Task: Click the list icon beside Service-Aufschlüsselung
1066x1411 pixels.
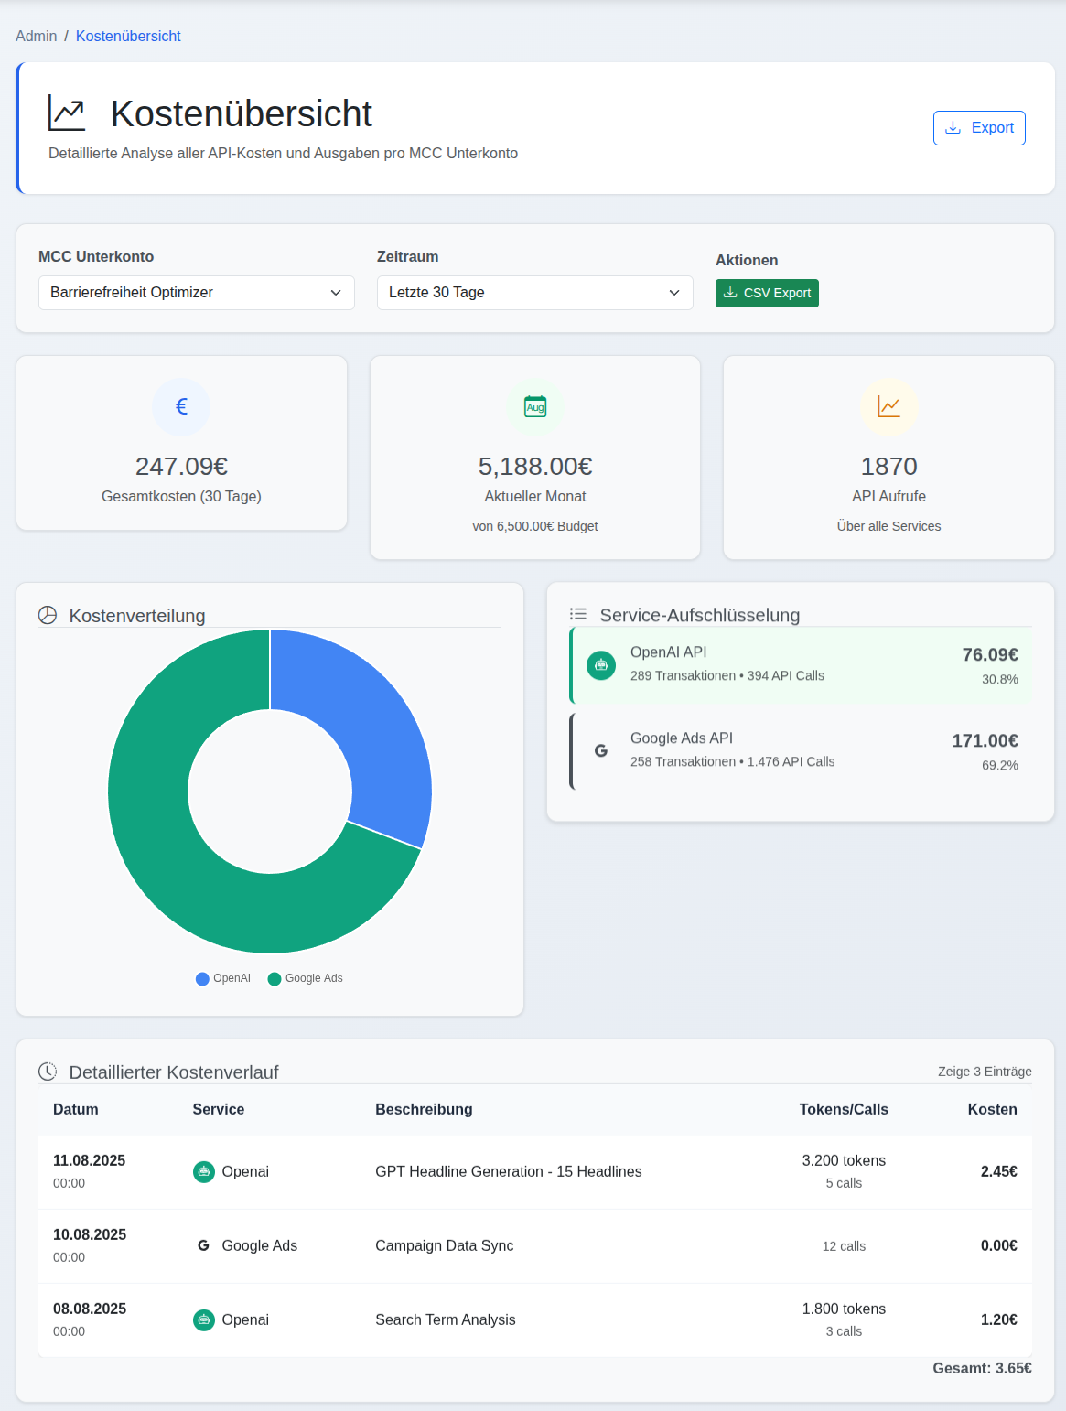Action: (x=578, y=614)
